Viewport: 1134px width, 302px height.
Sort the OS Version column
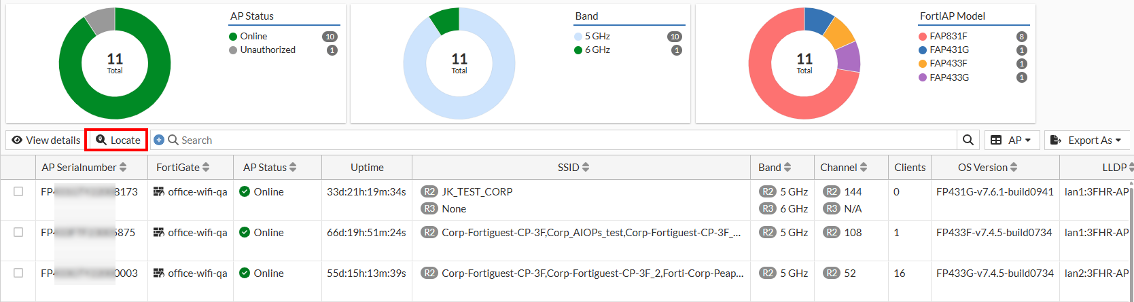(1014, 167)
